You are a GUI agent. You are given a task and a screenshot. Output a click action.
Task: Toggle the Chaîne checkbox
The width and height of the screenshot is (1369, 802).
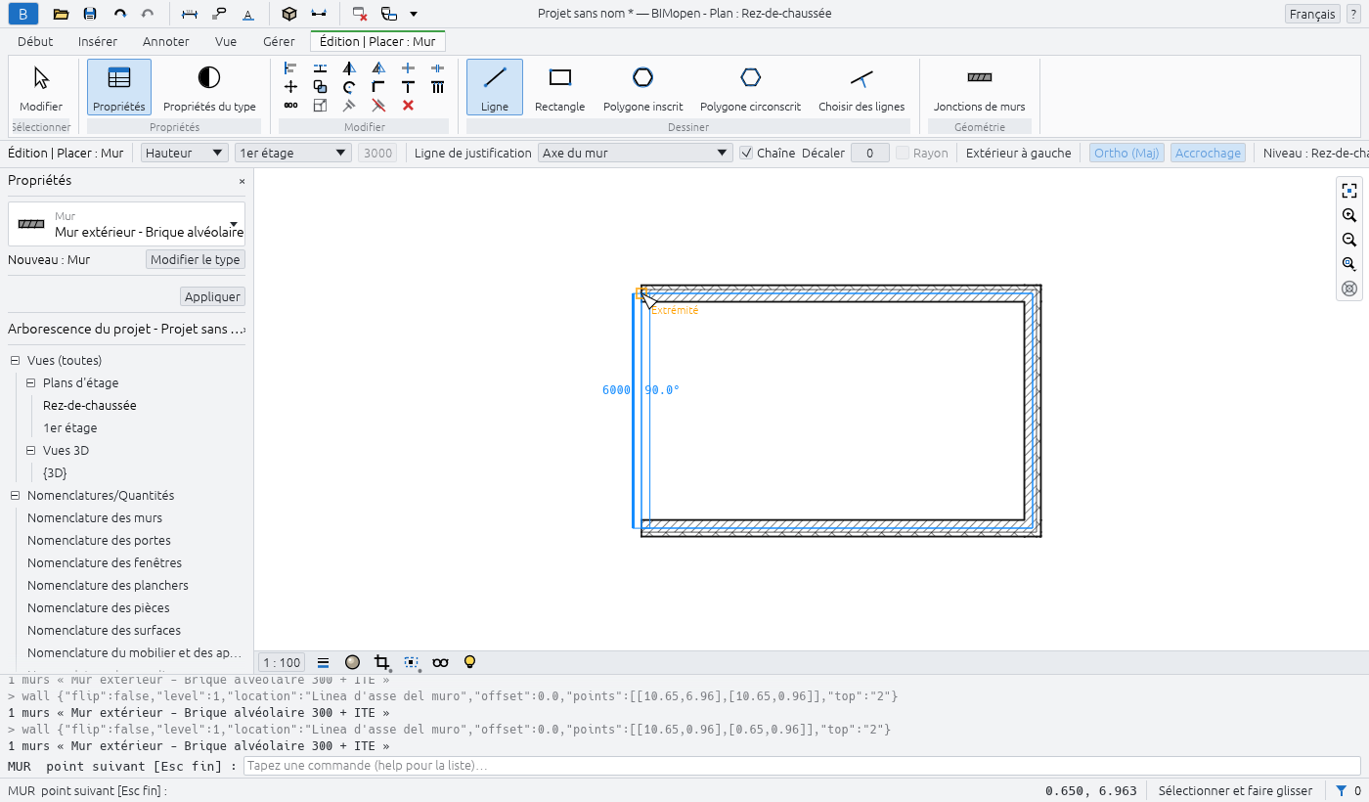746,153
